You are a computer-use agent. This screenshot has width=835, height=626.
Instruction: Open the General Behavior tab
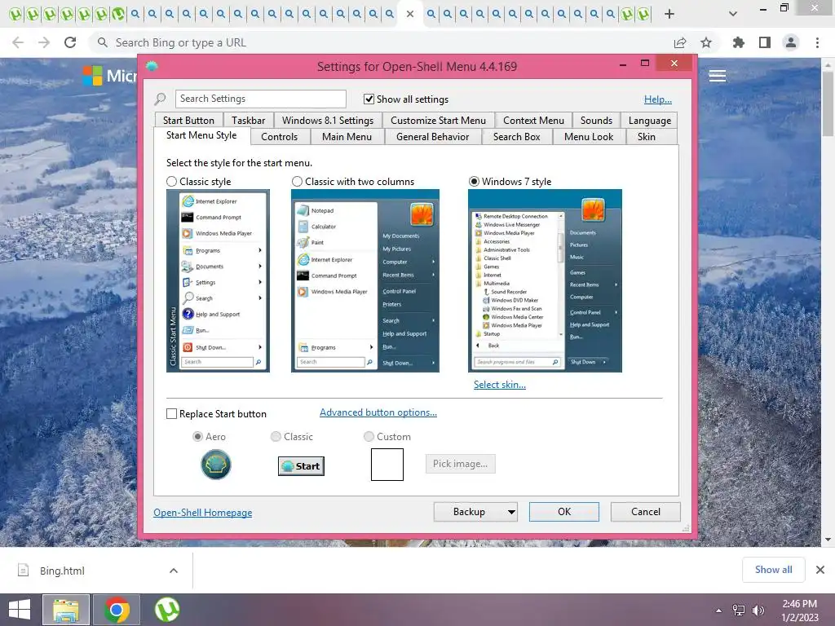tap(432, 137)
